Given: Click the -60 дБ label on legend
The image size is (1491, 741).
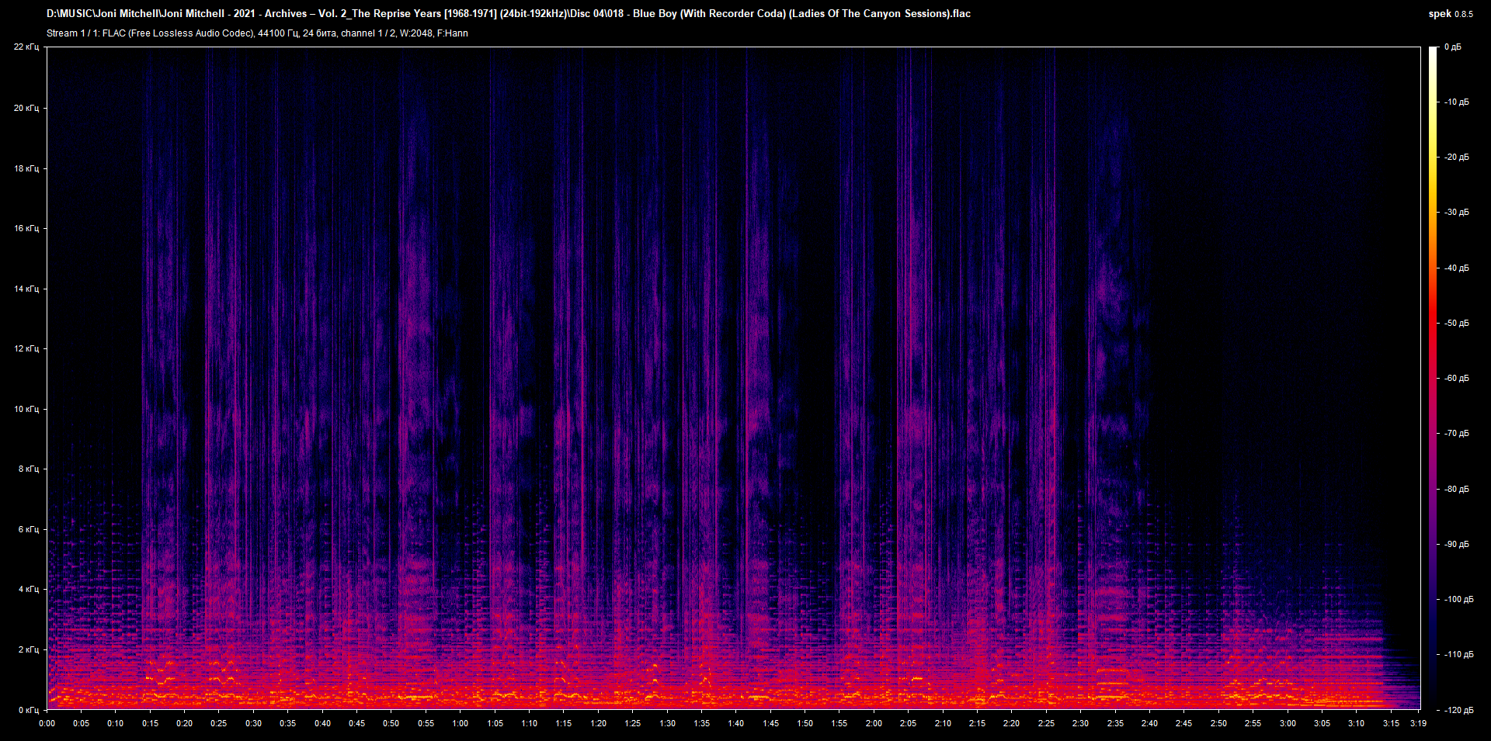Looking at the screenshot, I should click(1456, 378).
